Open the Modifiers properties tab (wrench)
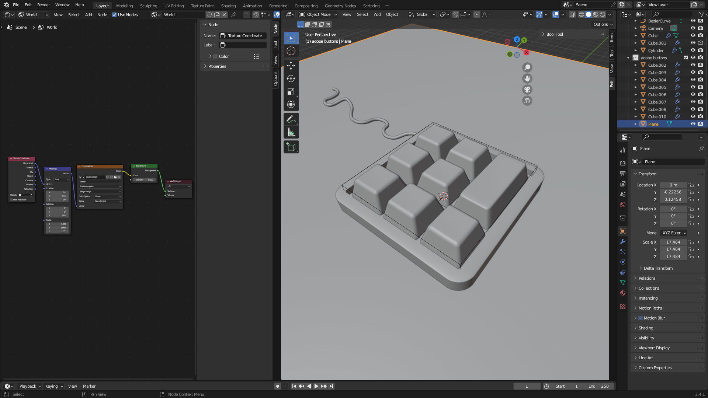 [x=623, y=242]
